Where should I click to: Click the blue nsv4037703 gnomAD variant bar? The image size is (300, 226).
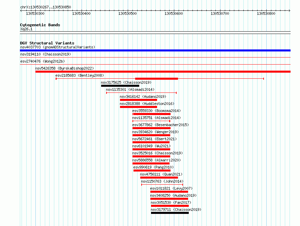155,50
